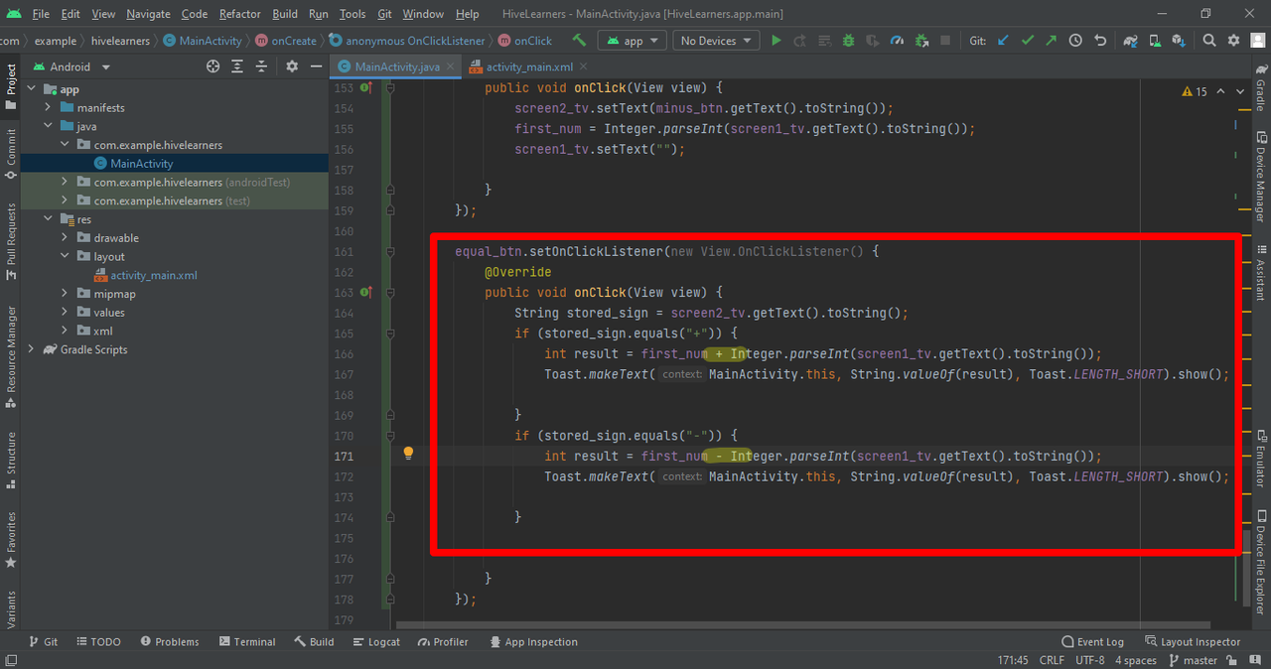Hide the Project panel with minus icon

[x=316, y=67]
